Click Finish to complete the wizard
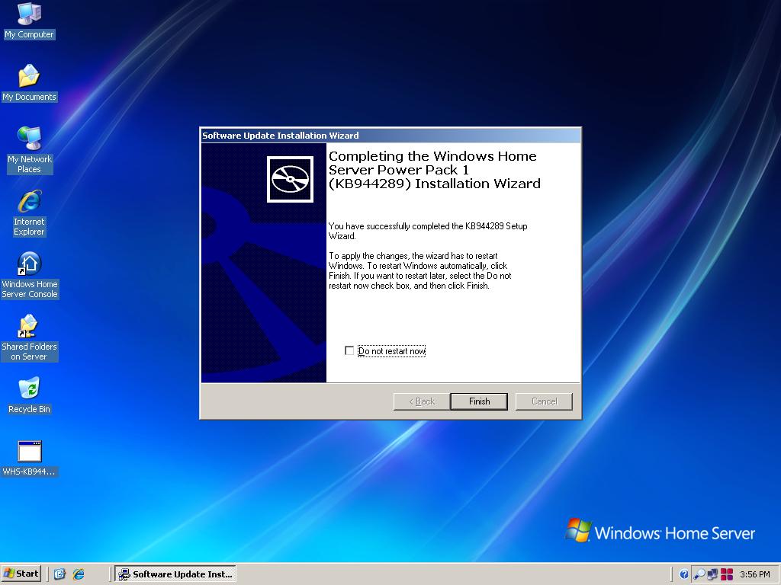 tap(479, 401)
